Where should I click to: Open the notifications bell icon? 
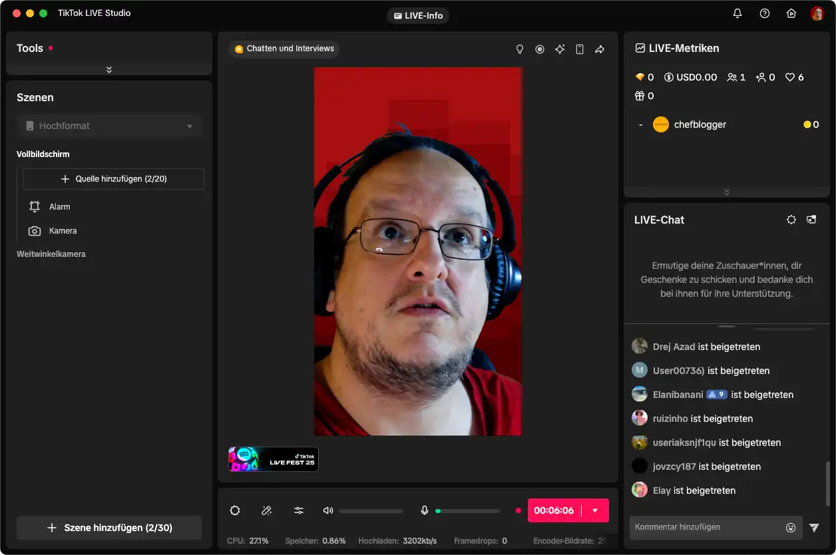tap(737, 13)
